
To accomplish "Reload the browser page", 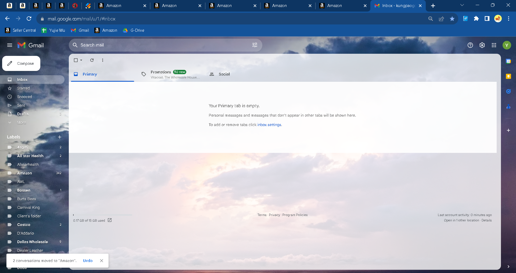I will 29,19.
